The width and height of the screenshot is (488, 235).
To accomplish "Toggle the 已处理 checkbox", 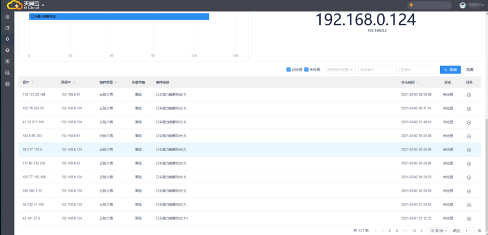I will (x=289, y=69).
